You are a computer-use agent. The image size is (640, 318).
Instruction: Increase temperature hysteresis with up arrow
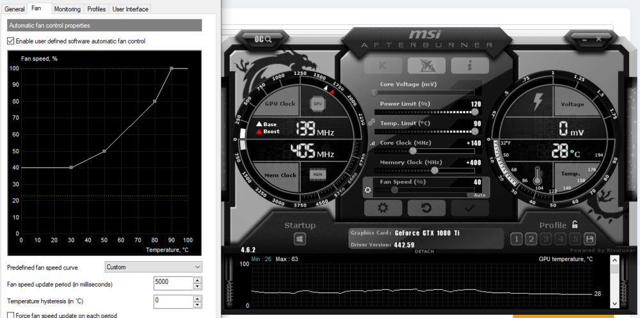coord(198,298)
